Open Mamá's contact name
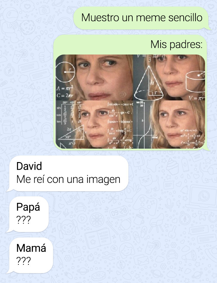The height and width of the screenshot is (283, 217). pos(31,248)
